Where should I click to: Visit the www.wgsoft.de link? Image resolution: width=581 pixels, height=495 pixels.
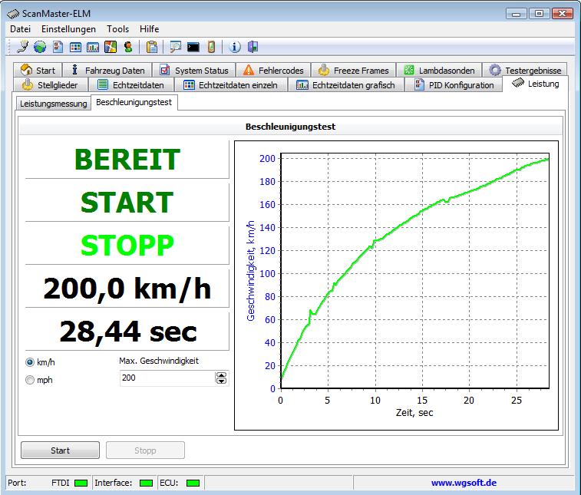[464, 483]
